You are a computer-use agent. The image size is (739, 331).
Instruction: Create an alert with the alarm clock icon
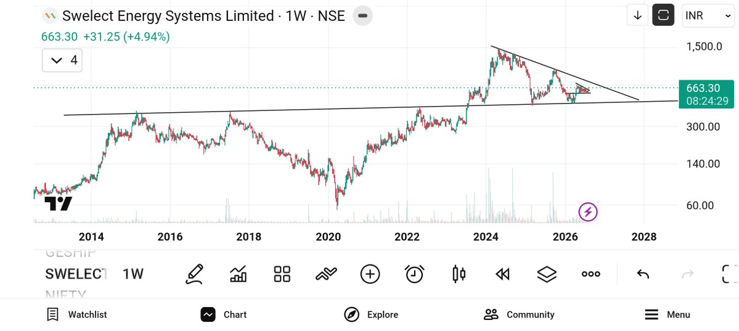[x=415, y=274]
